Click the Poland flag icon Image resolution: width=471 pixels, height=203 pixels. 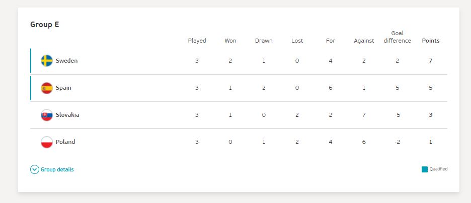47,142
